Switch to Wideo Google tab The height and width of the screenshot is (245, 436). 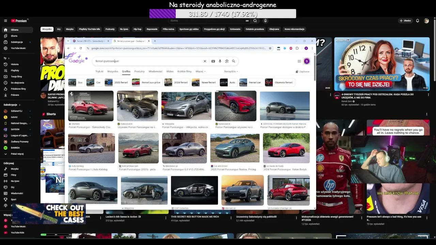coord(170,71)
